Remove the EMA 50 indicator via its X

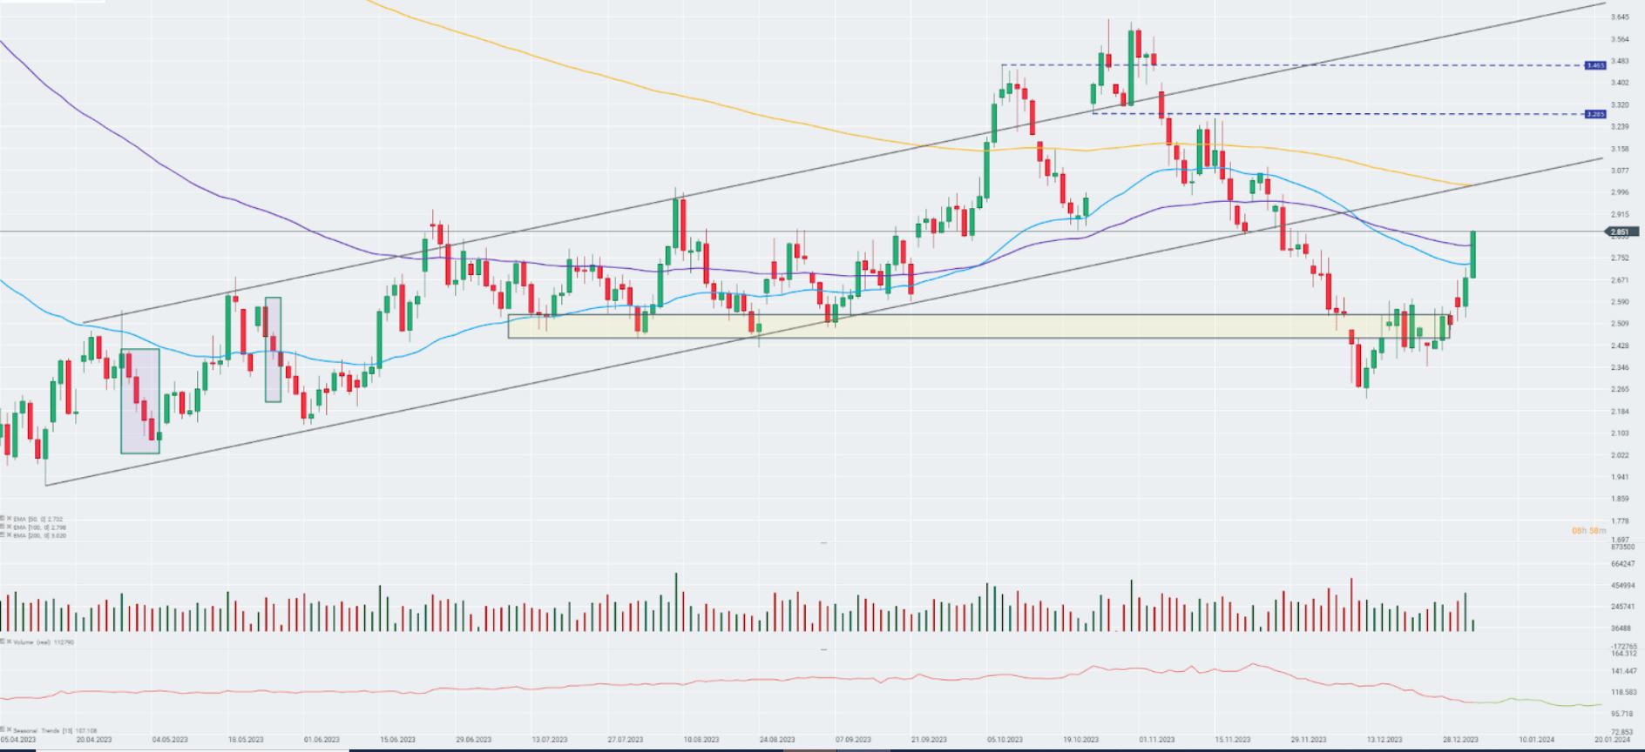point(9,519)
